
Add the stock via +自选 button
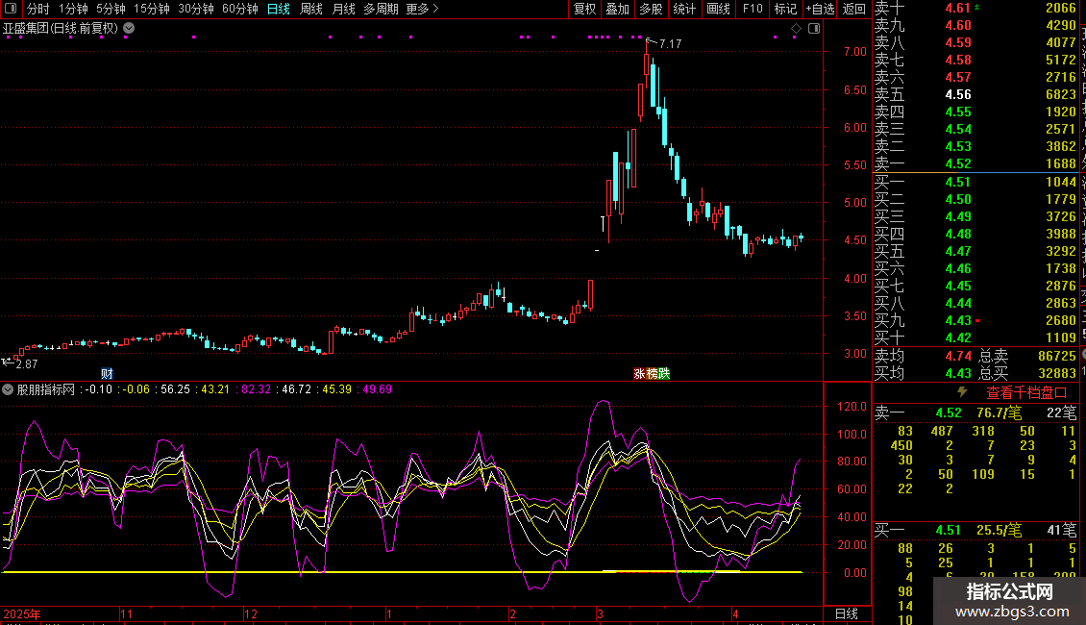tap(820, 9)
